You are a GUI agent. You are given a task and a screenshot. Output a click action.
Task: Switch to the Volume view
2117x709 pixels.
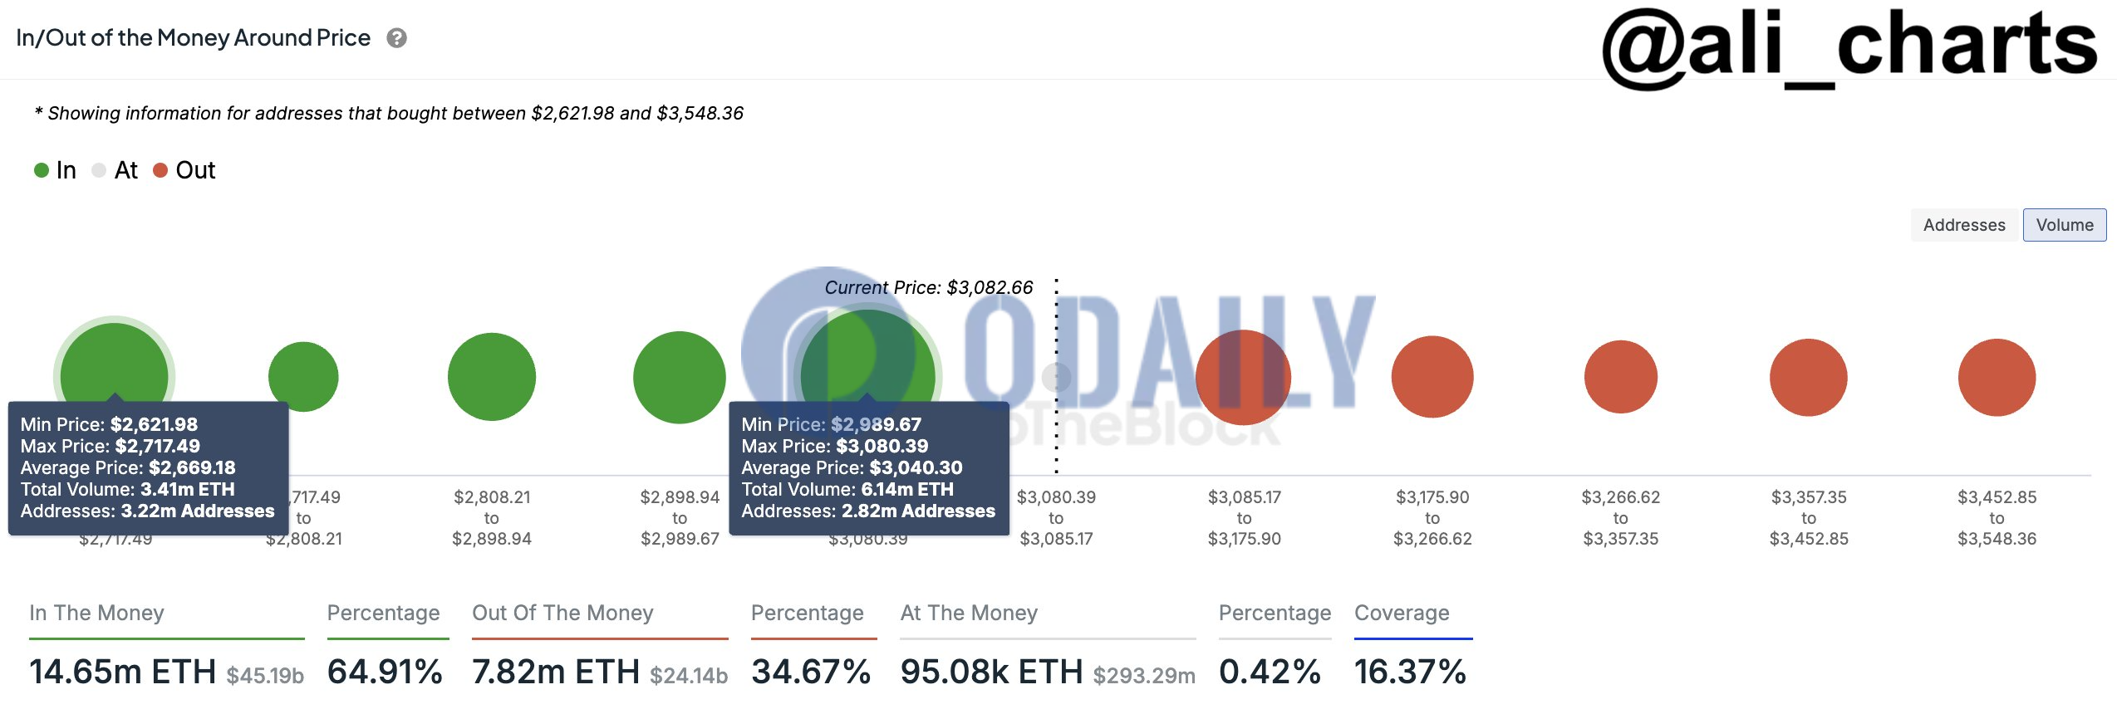pyautogui.click(x=2065, y=225)
